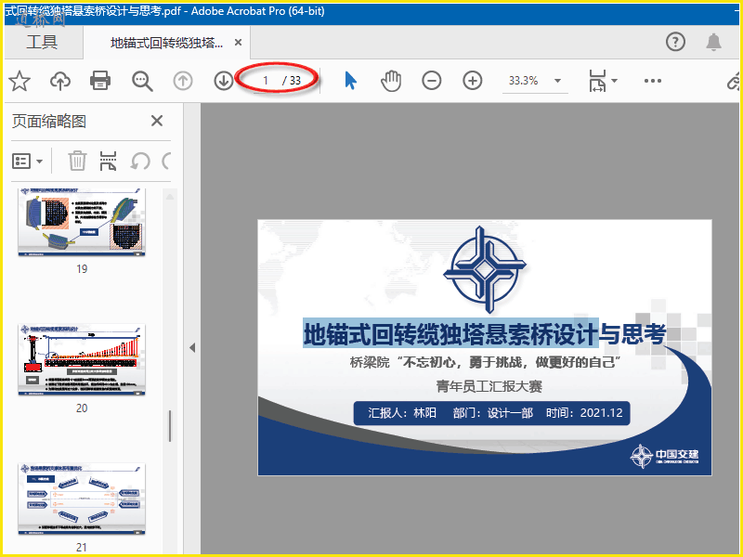
Task: Activate the hand pan tool
Action: point(391,81)
